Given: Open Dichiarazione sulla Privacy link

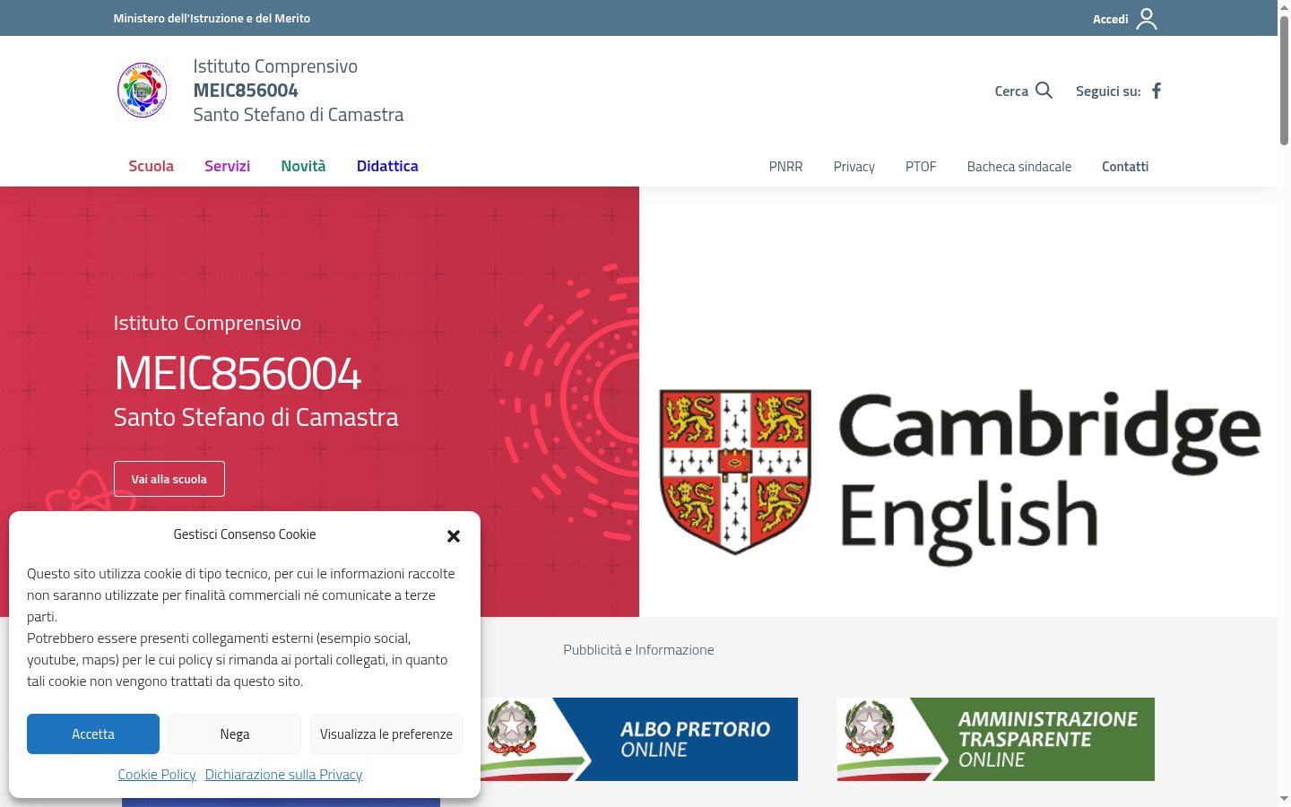Looking at the screenshot, I should point(283,774).
